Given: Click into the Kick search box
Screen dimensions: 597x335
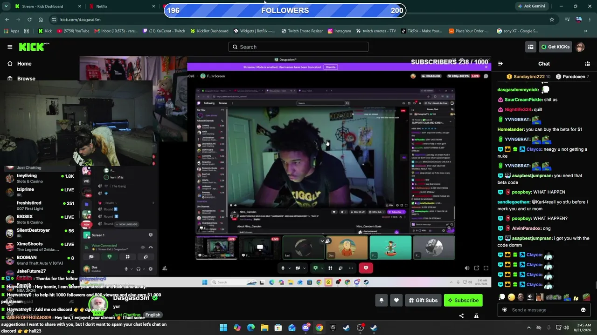Looking at the screenshot, I should pos(298,47).
